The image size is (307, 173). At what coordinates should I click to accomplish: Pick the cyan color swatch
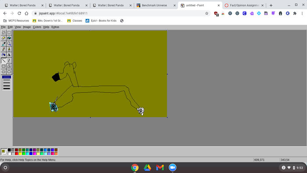(27, 154)
